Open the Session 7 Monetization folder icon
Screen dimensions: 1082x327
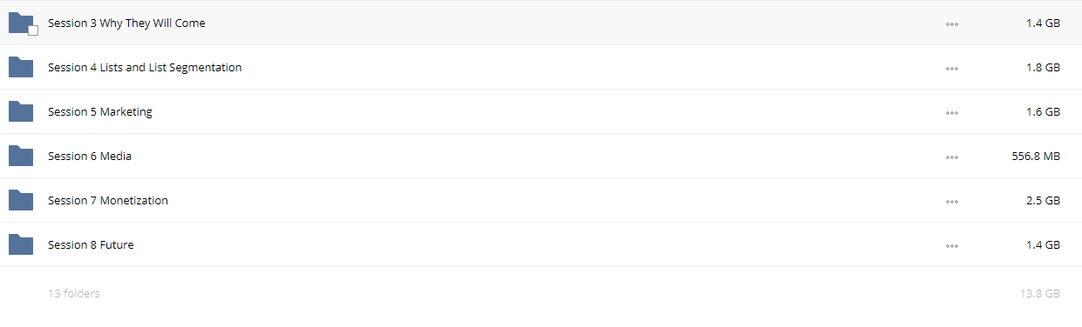point(21,201)
